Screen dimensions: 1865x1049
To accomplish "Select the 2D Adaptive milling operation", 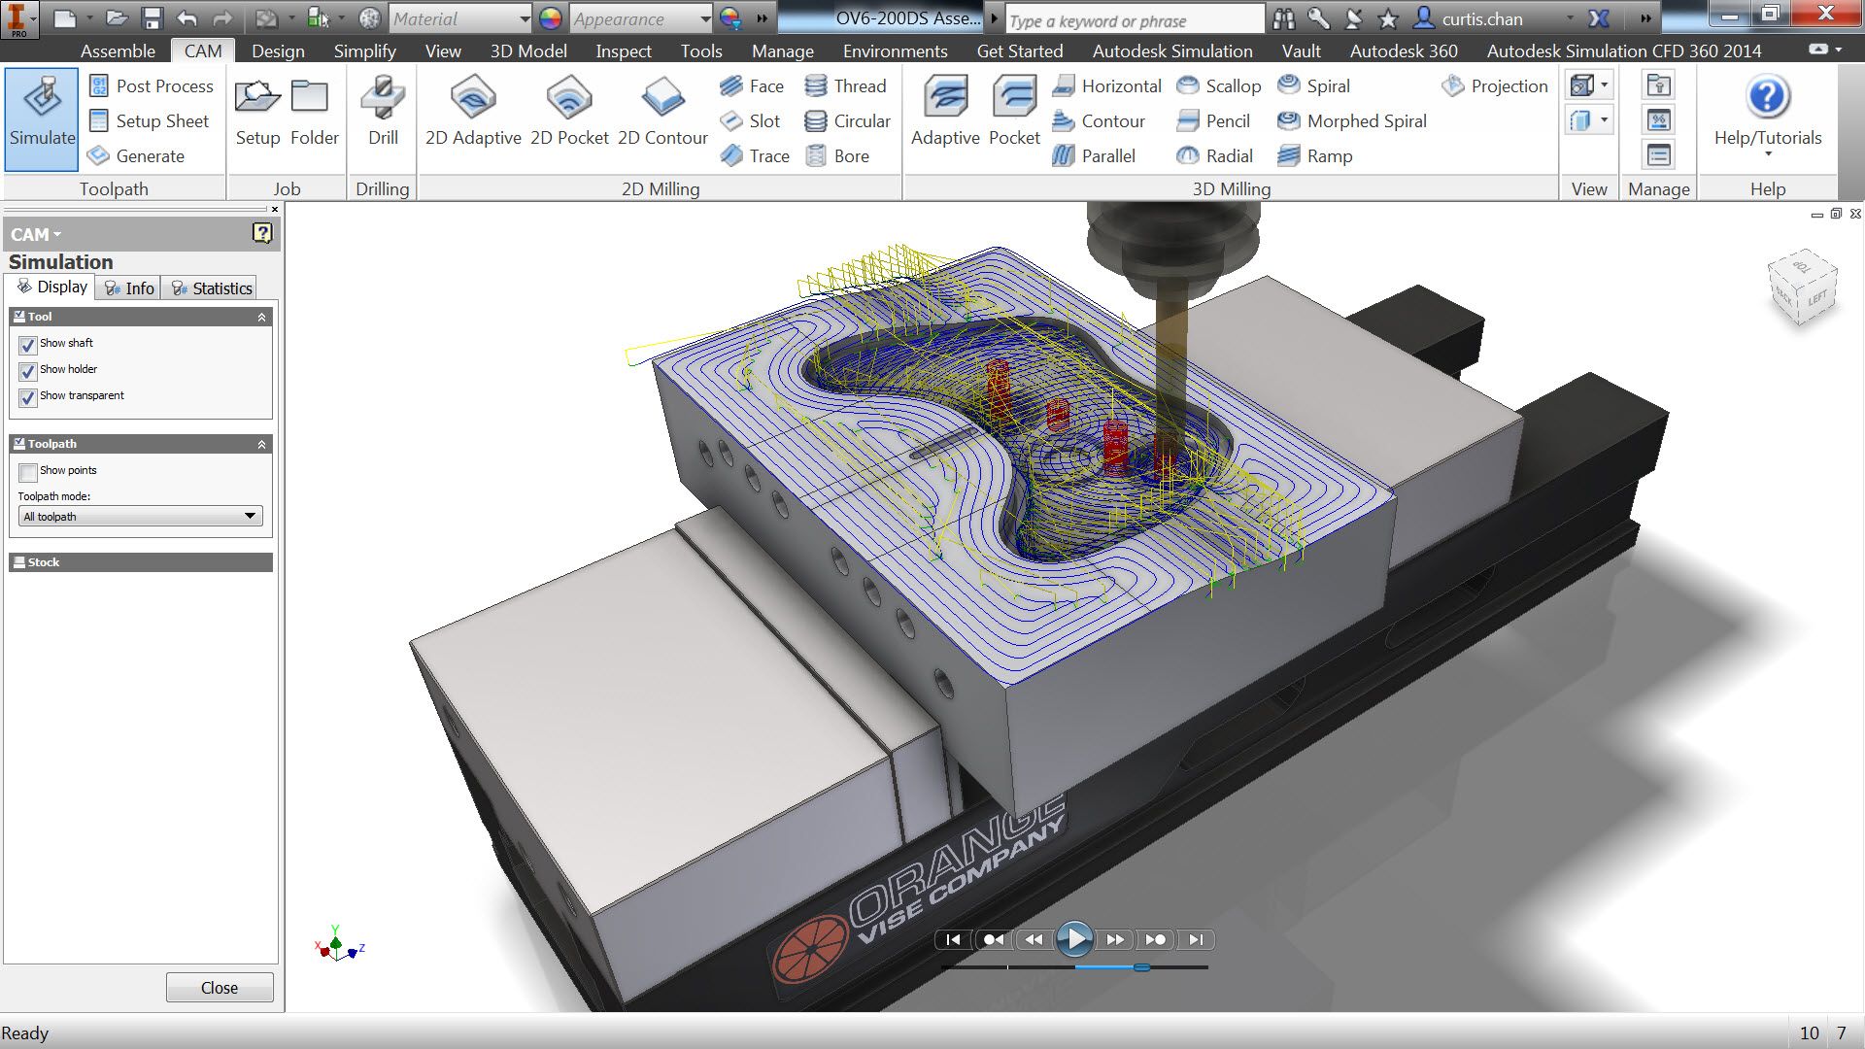I will [473, 110].
